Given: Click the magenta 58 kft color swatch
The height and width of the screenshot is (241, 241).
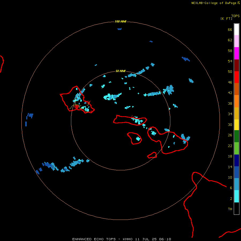Looking at the screenshot, I should [x=236, y=53].
